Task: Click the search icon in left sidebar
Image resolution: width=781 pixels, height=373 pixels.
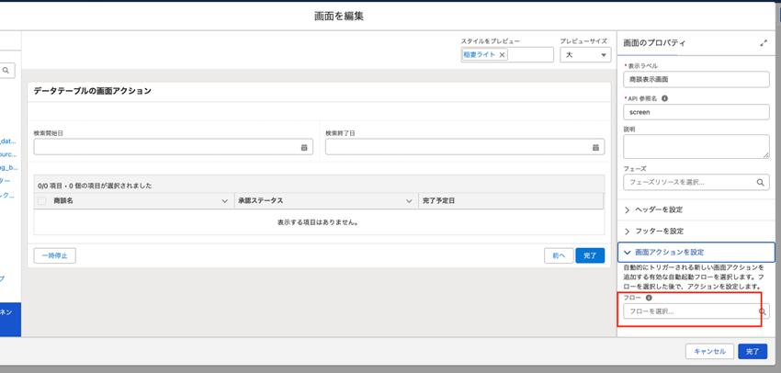Action: pyautogui.click(x=6, y=70)
